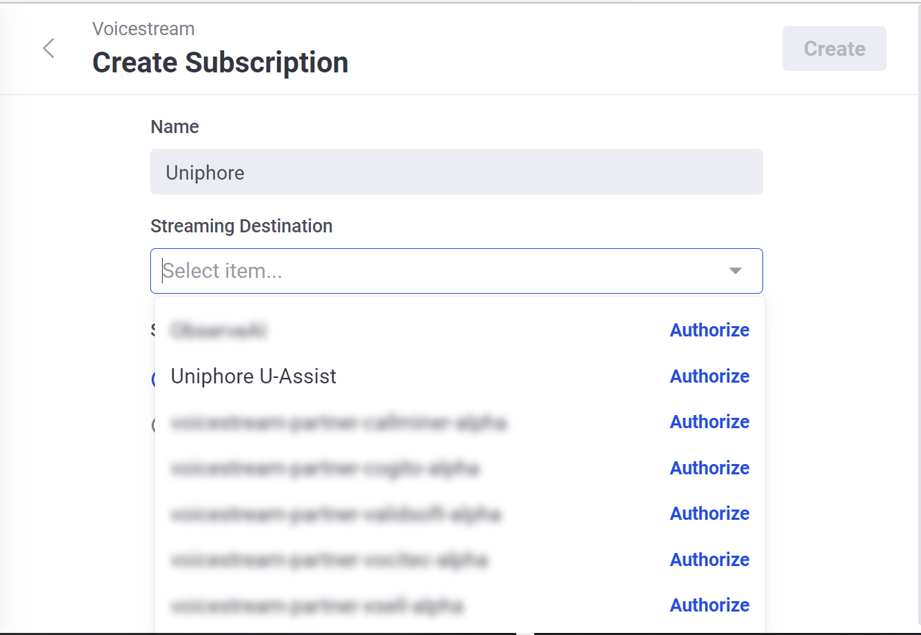This screenshot has height=635, width=921.
Task: Click Authorize for the vocitec-alpha row
Action: click(709, 560)
